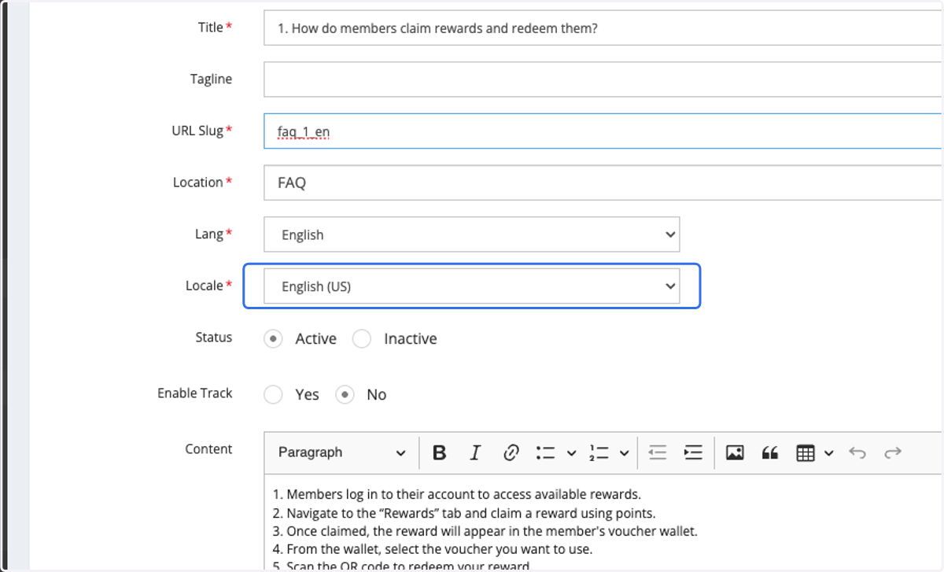Image resolution: width=944 pixels, height=572 pixels.
Task: Click the 'Content' field label
Action: point(208,449)
